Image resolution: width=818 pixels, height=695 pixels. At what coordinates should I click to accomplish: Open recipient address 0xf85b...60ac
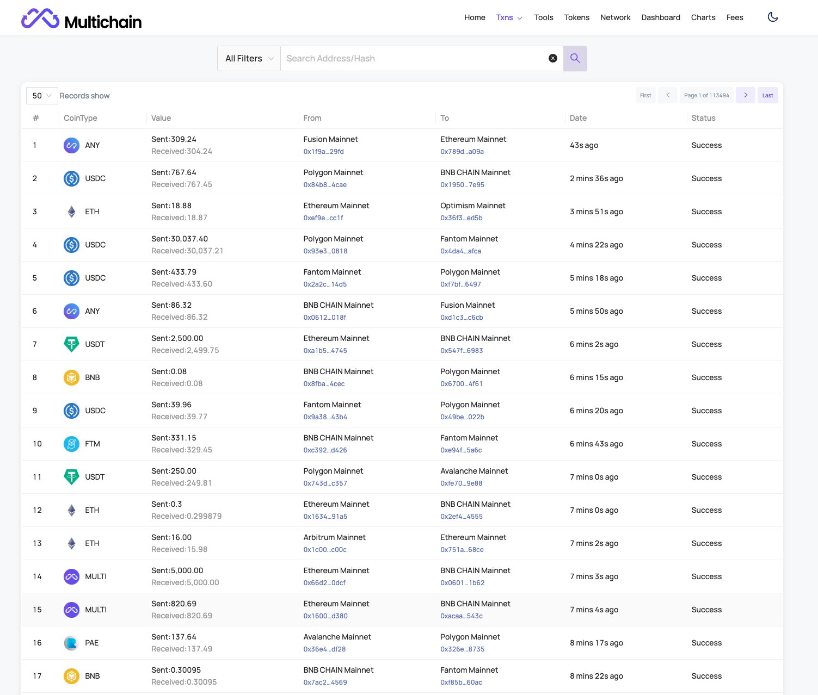(461, 682)
